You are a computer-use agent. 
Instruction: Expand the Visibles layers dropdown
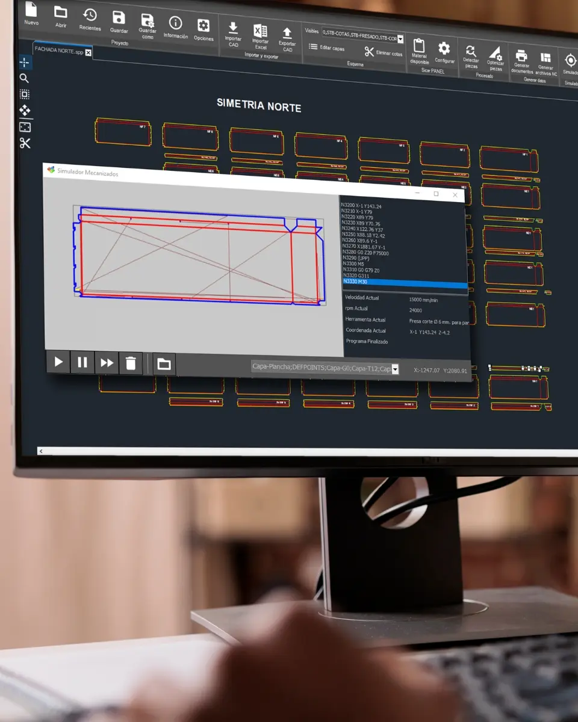pos(400,39)
